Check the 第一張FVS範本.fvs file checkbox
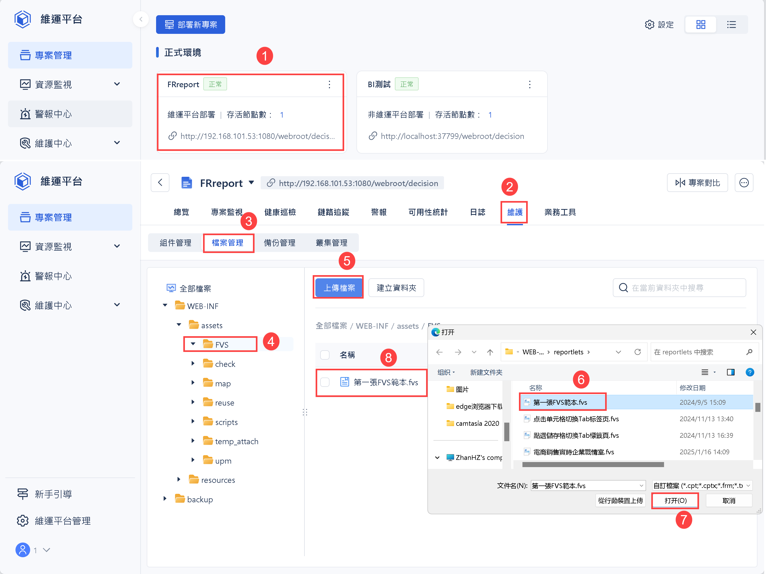766x574 pixels. tap(325, 382)
